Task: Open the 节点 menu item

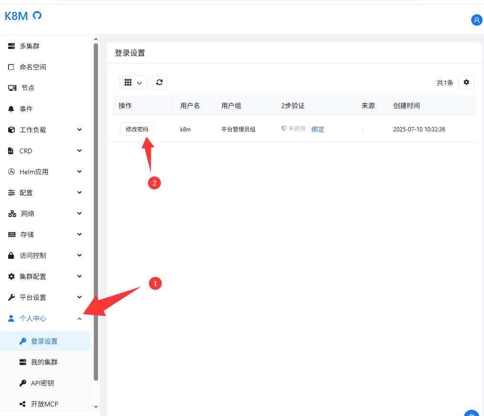Action: pyautogui.click(x=45, y=88)
